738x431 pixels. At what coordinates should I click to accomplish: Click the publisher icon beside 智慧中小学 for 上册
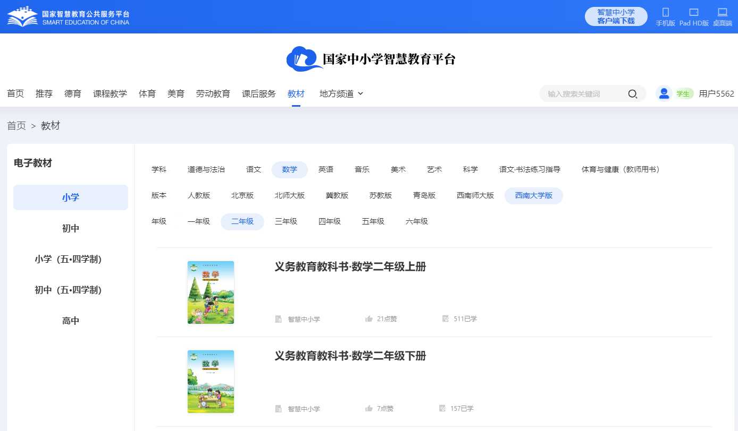tap(278, 319)
